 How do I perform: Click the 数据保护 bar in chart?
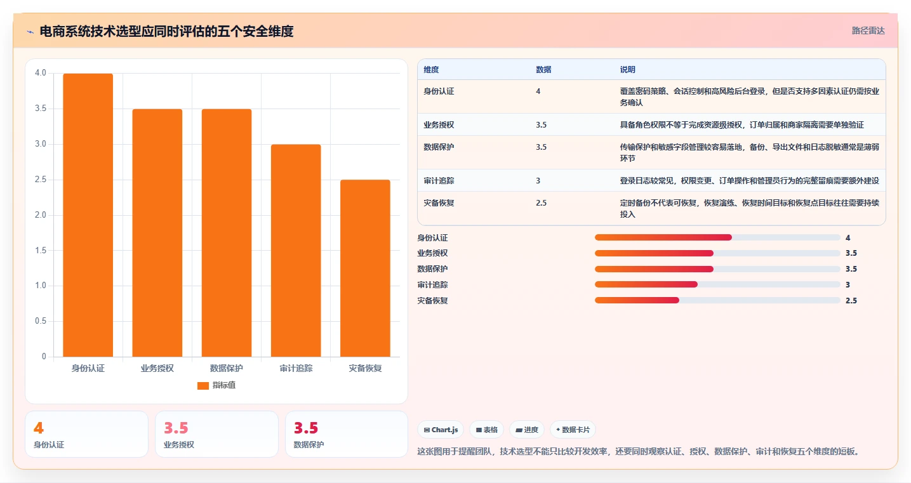pyautogui.click(x=227, y=233)
